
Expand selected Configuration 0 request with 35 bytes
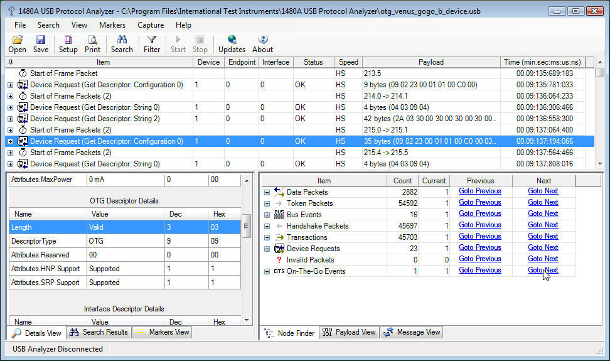(11, 141)
